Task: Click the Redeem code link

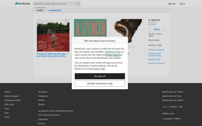Action: [x=154, y=59]
